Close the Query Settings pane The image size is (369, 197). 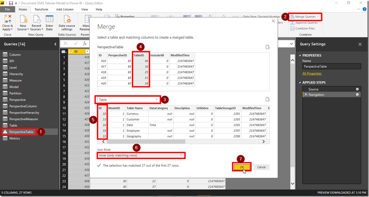pos(360,44)
